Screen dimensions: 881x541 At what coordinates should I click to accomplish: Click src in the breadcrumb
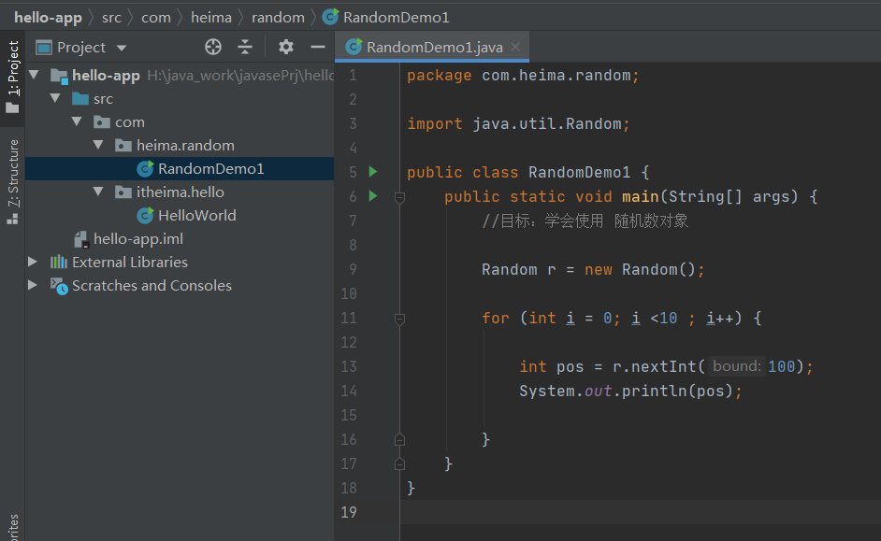[111, 18]
